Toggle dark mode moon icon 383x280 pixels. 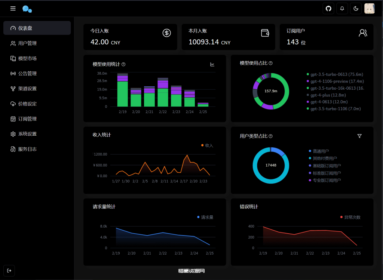pos(356,9)
